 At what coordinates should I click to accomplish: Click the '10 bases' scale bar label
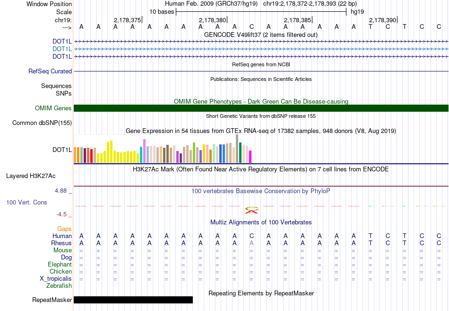pyautogui.click(x=162, y=12)
